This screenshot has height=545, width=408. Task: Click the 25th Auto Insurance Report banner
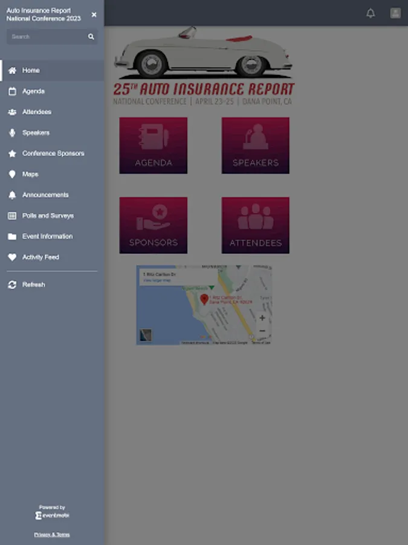click(x=204, y=66)
